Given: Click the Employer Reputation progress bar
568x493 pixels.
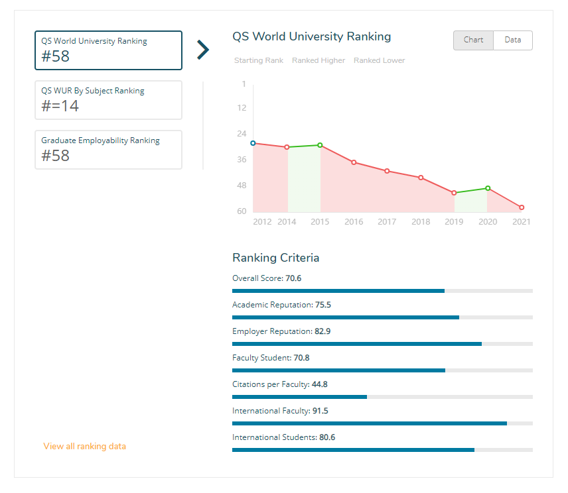Looking at the screenshot, I should point(382,344).
